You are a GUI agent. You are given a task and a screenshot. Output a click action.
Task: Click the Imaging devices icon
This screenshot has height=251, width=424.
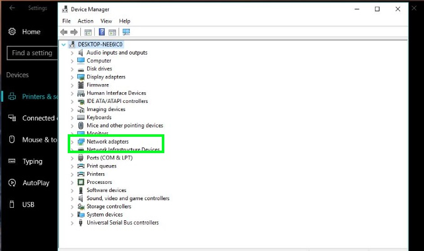click(x=80, y=109)
